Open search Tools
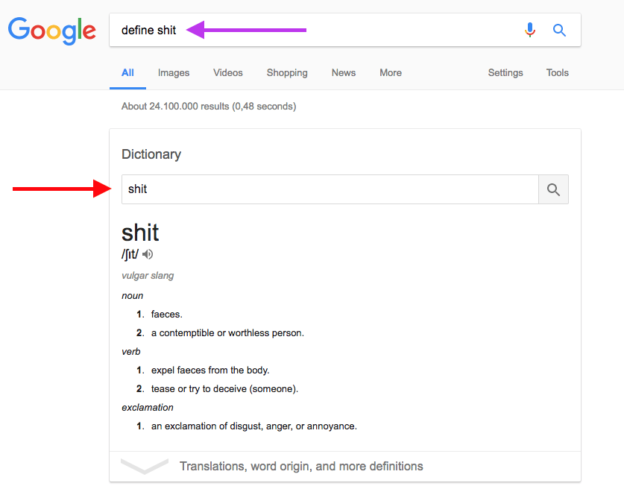The width and height of the screenshot is (624, 486). (557, 72)
